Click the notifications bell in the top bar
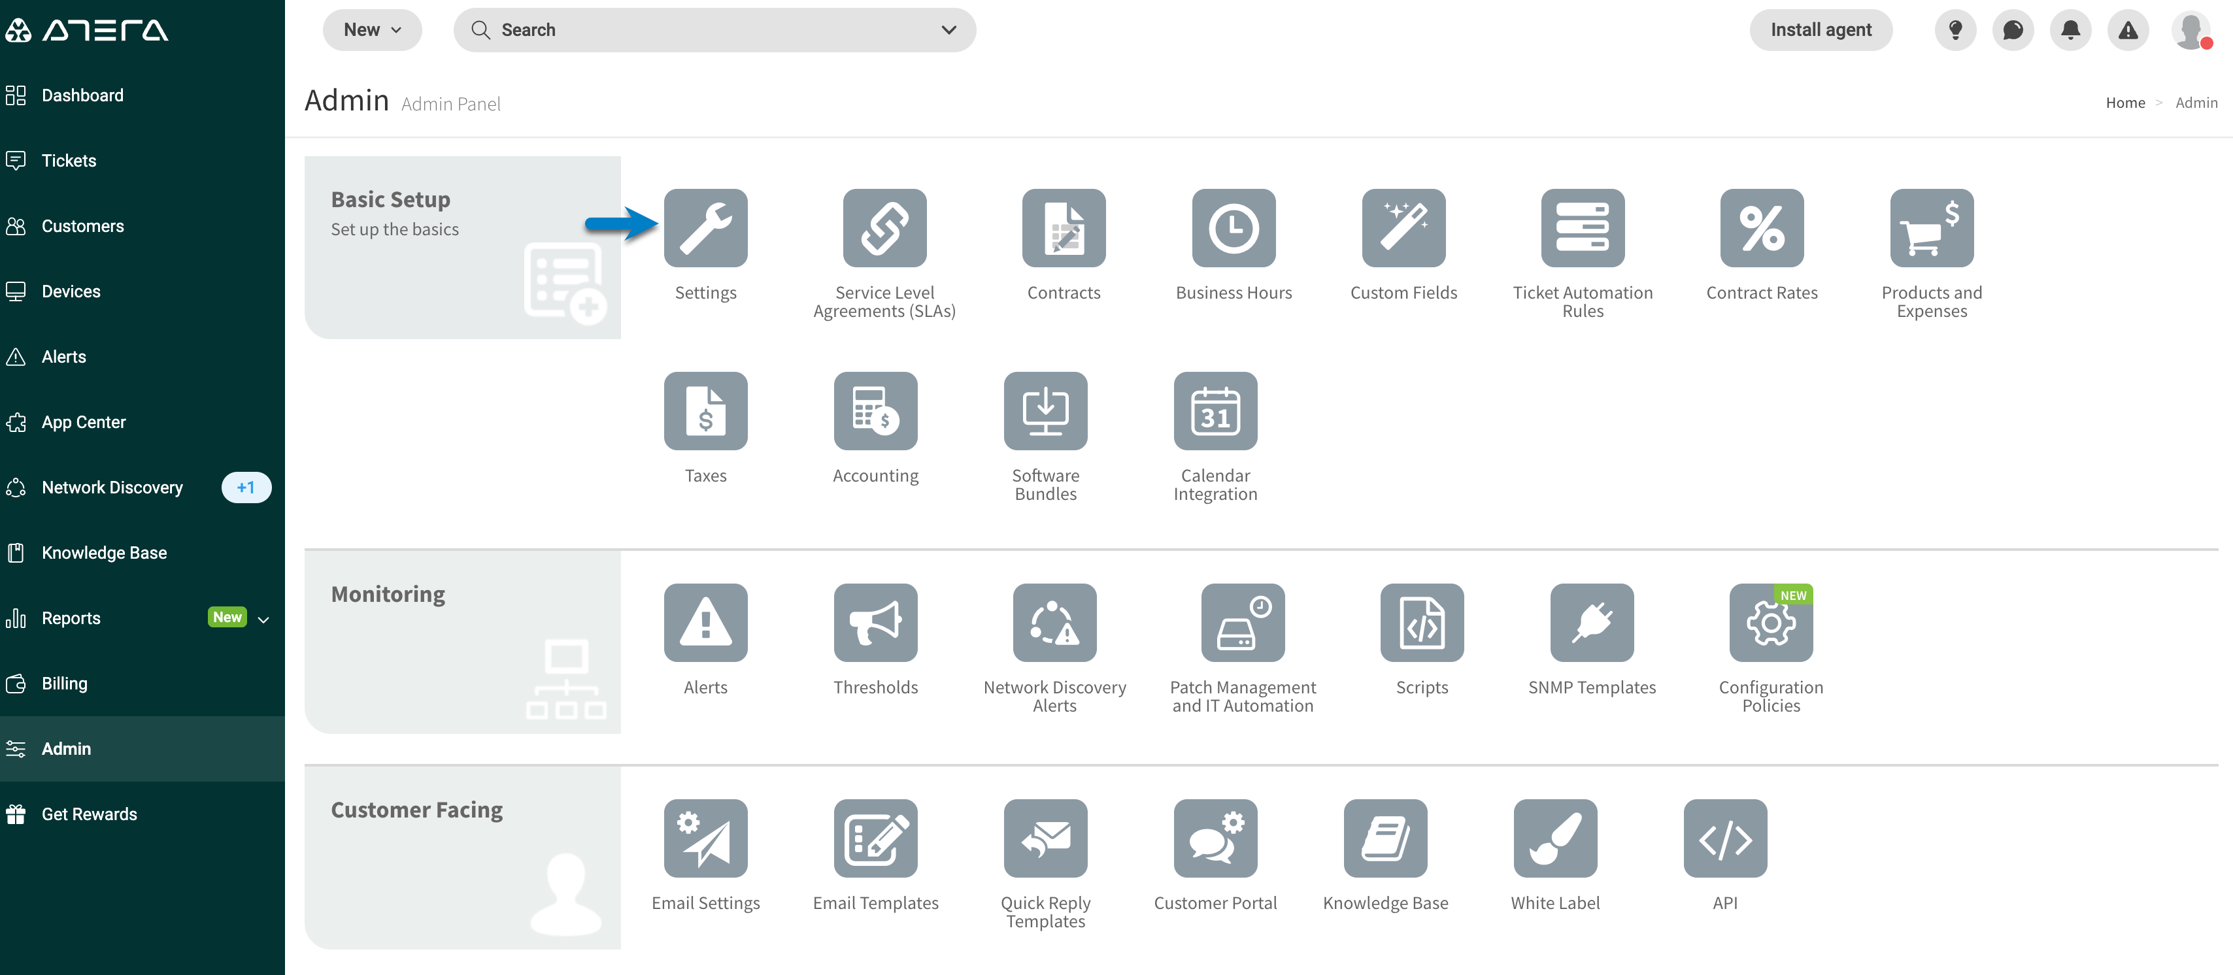2233x975 pixels. (x=2070, y=29)
